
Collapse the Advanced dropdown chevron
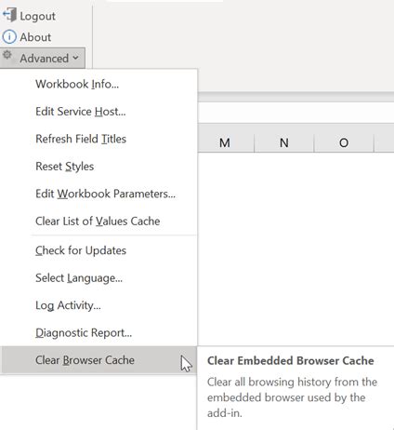click(x=75, y=58)
